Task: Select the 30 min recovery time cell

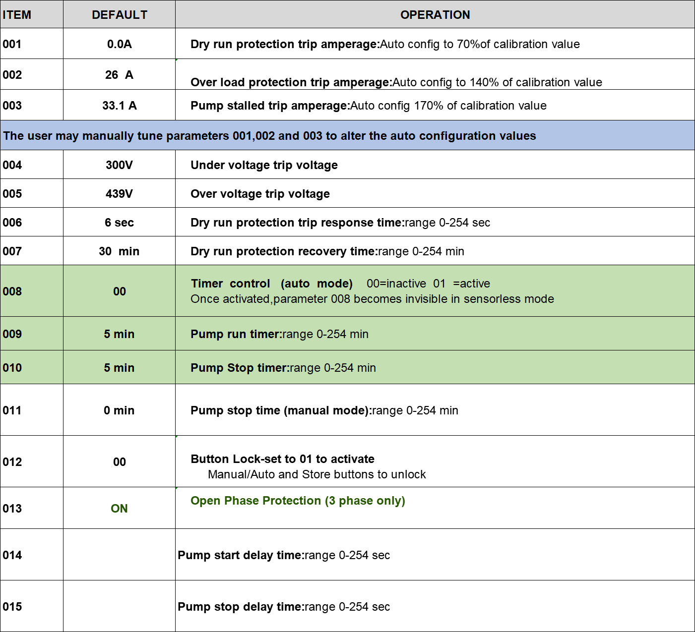Action: click(x=119, y=251)
